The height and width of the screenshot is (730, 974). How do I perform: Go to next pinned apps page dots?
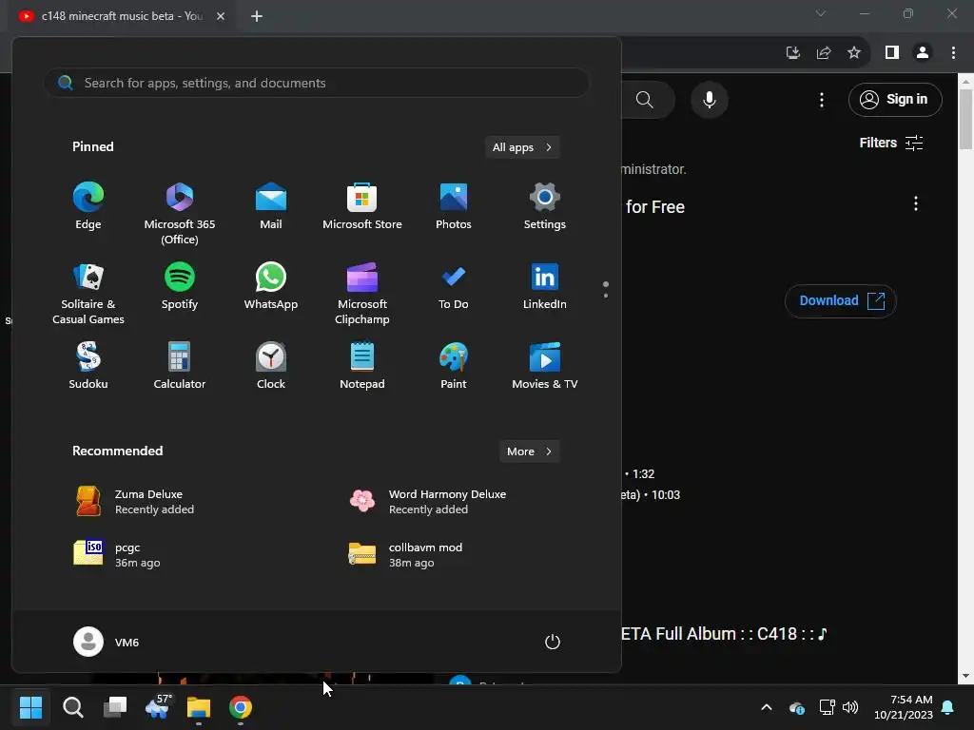pyautogui.click(x=606, y=289)
